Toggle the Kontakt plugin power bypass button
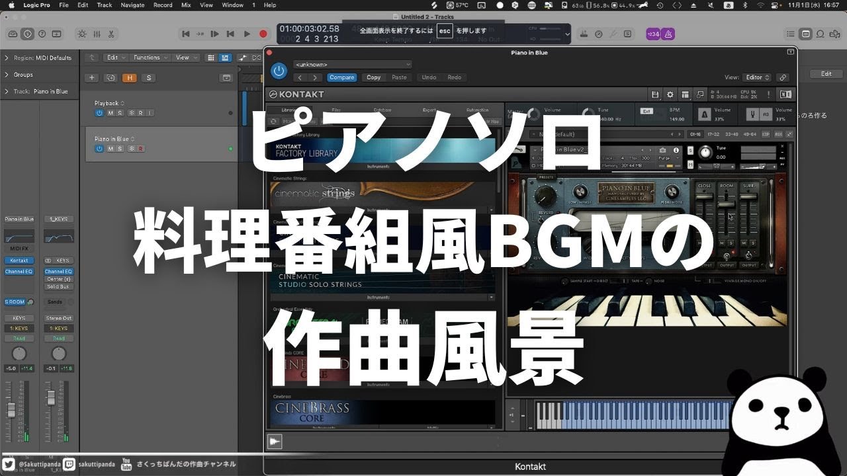Viewport: 847px width, 476px height. 279,70
